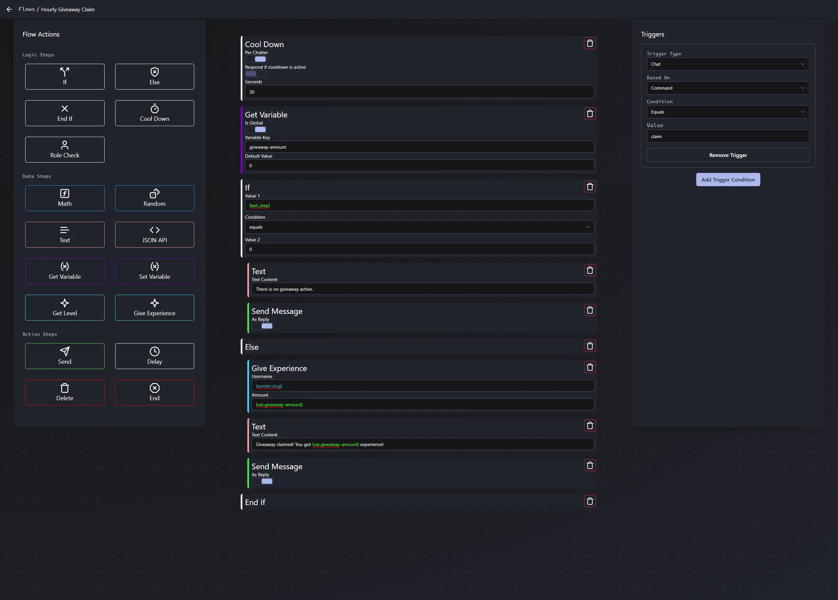
Task: Click Add Trigger Condition
Action: (x=727, y=180)
